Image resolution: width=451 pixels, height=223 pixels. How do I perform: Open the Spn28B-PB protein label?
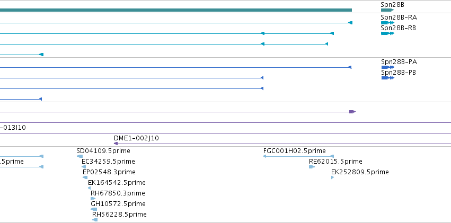[399, 73]
